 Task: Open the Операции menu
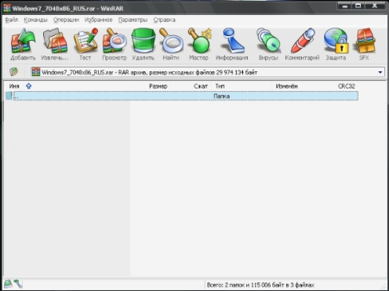[66, 20]
